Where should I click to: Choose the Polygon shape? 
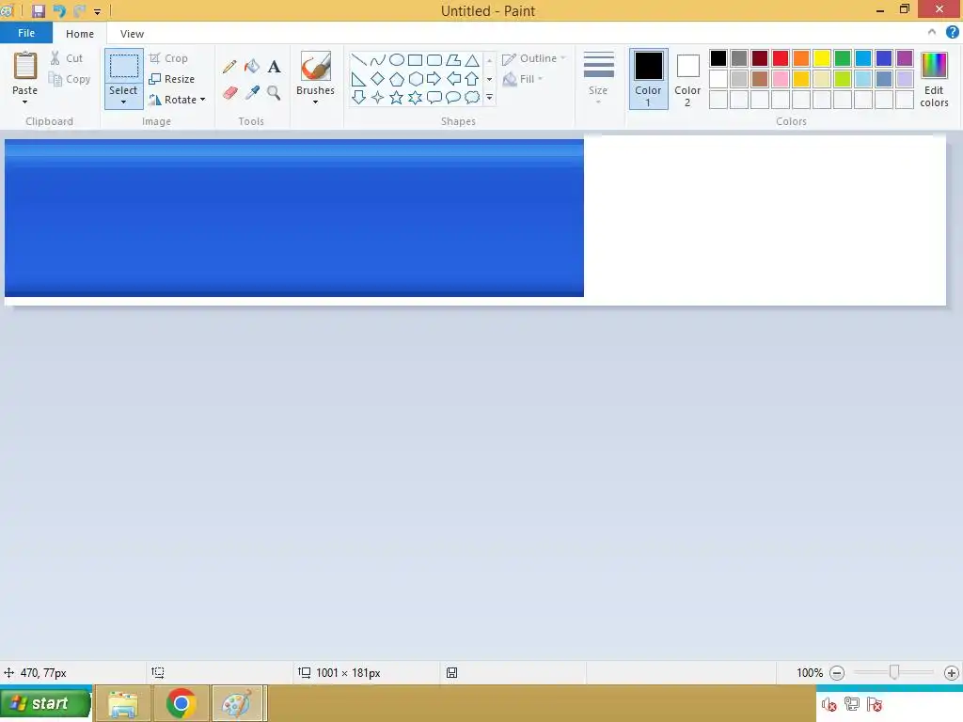[453, 59]
